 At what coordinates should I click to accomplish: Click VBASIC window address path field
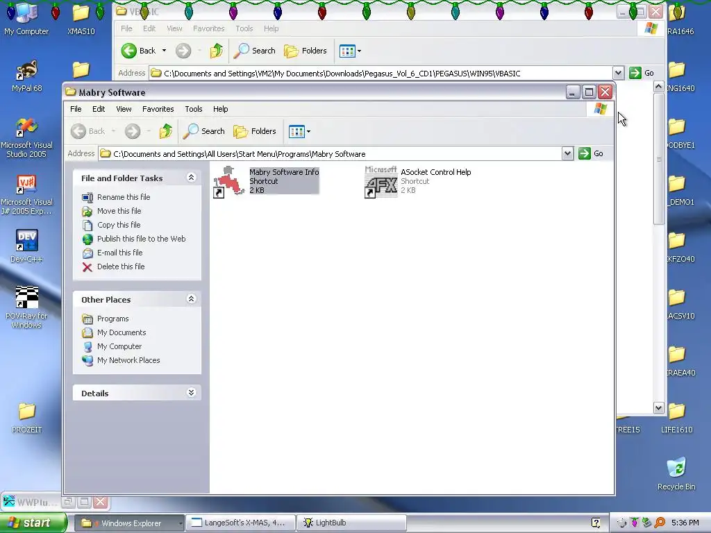pyautogui.click(x=381, y=73)
